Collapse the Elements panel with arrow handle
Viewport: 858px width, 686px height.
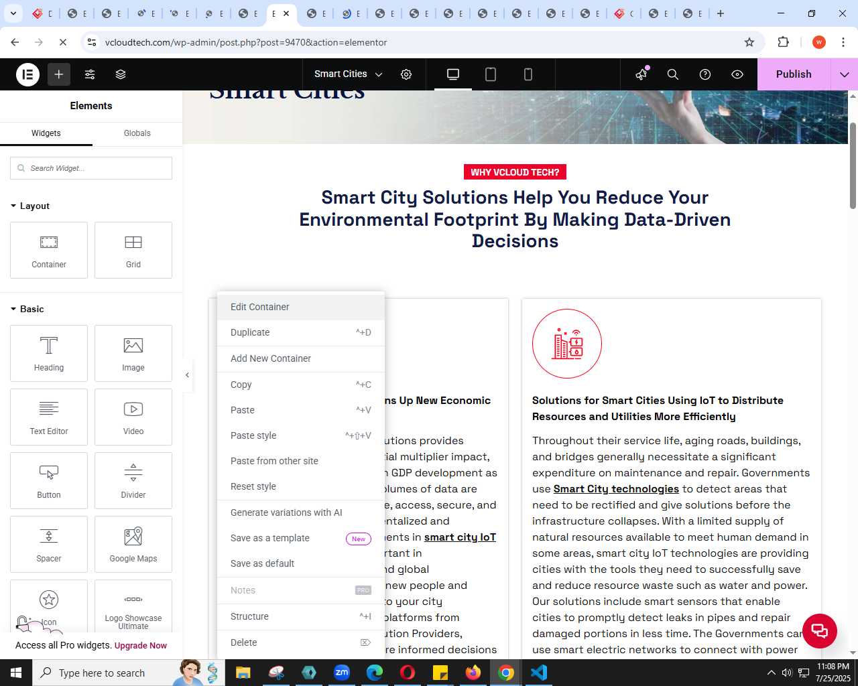pos(187,375)
